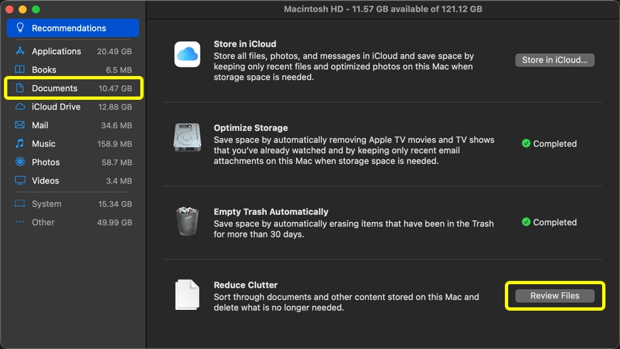Click the iCloud Drive cloud sidebar icon

pyautogui.click(x=20, y=107)
